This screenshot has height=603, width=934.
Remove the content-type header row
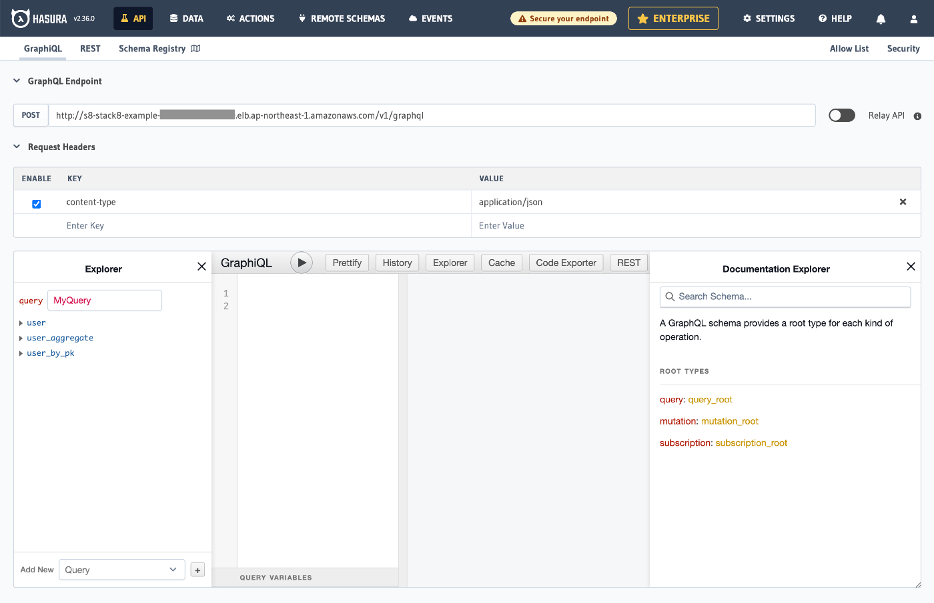(x=903, y=202)
